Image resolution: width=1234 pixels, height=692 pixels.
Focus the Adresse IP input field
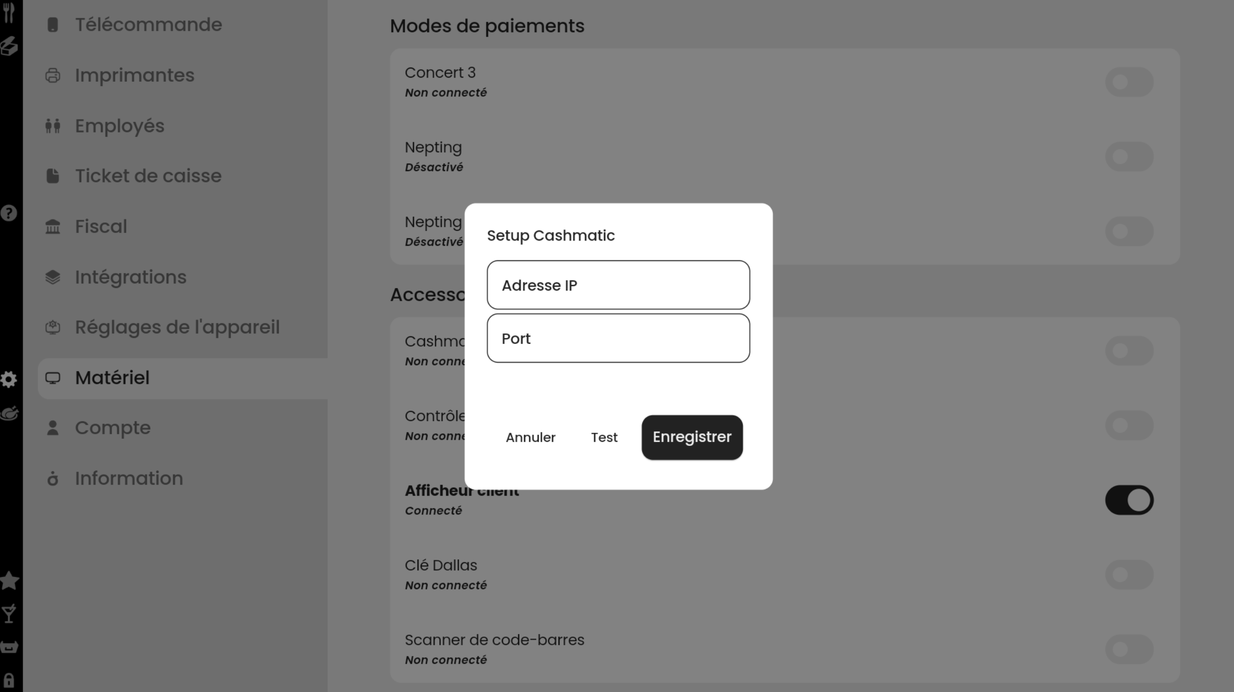pos(618,285)
